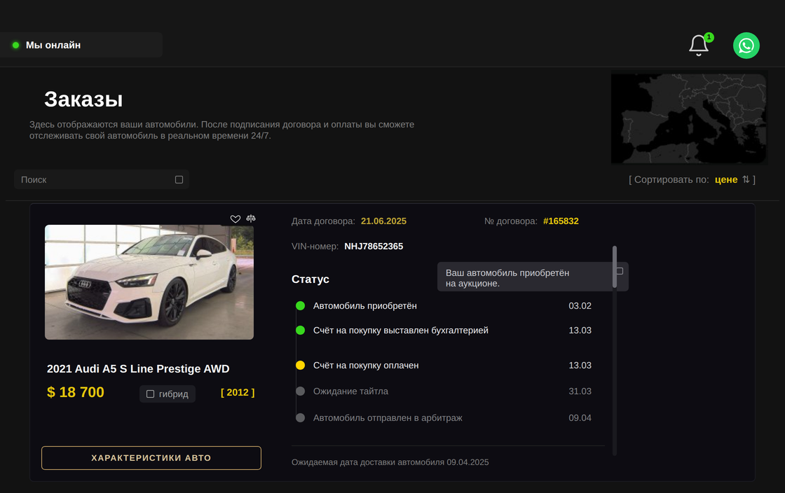Viewport: 785px width, 493px height.
Task: Click the Заказы page heading
Action: (x=83, y=99)
